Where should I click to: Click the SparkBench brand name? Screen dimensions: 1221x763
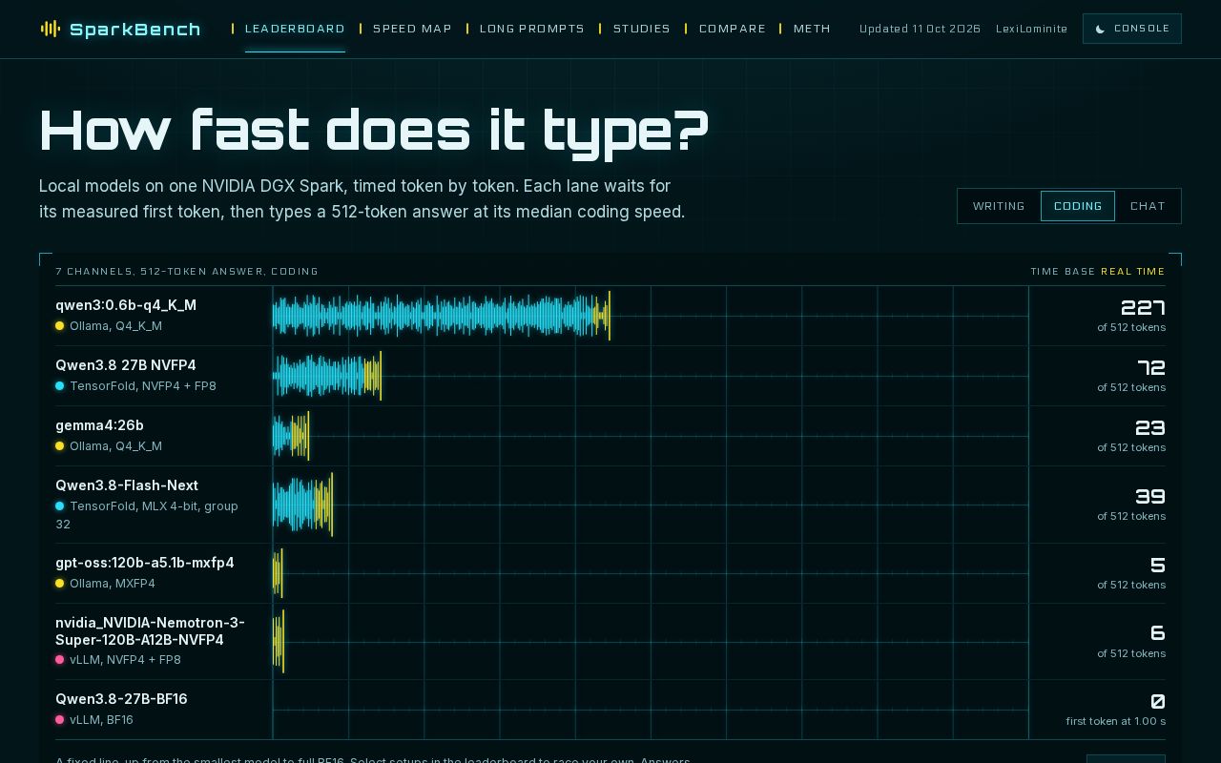[135, 30]
